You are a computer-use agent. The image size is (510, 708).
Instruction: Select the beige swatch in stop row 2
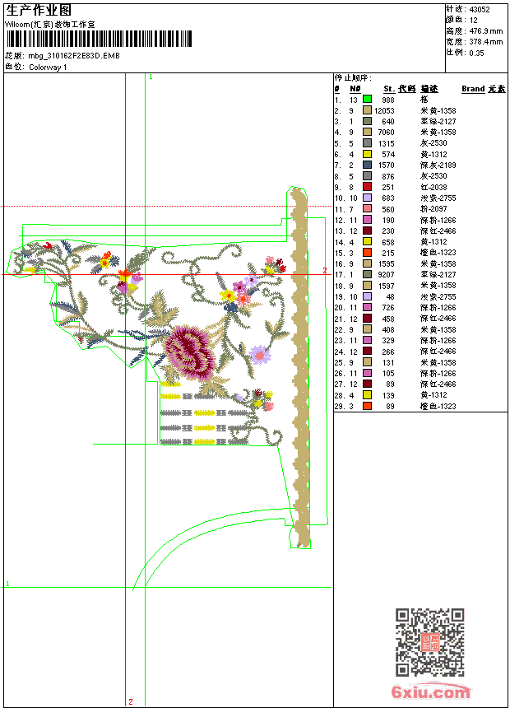[x=368, y=110]
